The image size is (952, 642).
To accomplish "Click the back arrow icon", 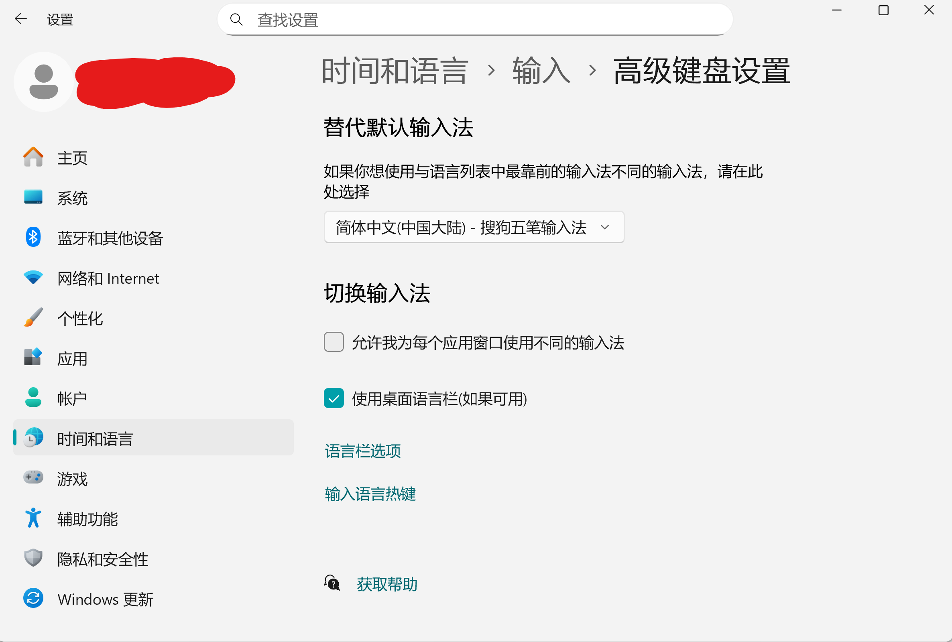I will coord(20,19).
